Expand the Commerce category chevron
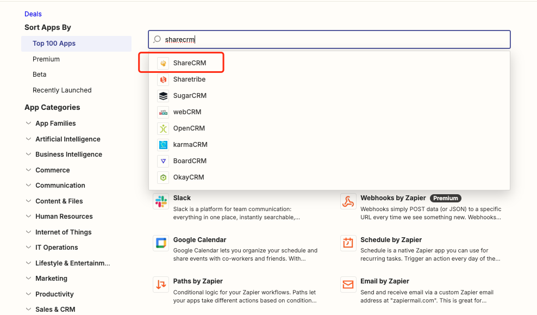This screenshot has width=537, height=315. click(x=28, y=170)
